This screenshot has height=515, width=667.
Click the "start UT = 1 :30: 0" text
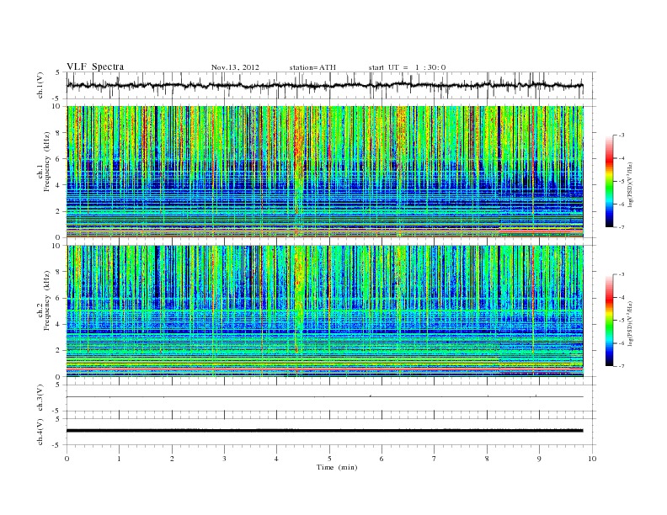point(407,67)
